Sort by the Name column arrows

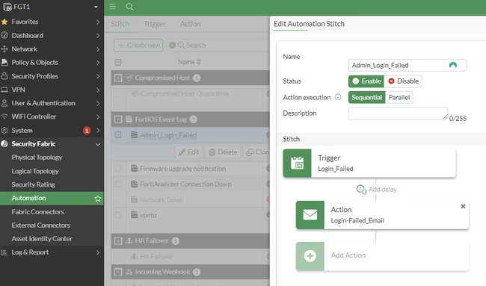pyautogui.click(x=198, y=62)
